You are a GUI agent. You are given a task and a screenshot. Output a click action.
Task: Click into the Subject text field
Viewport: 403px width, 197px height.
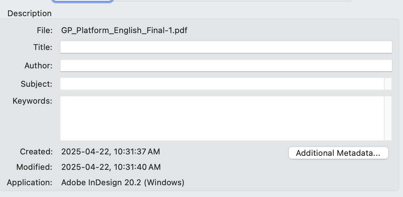(222, 84)
